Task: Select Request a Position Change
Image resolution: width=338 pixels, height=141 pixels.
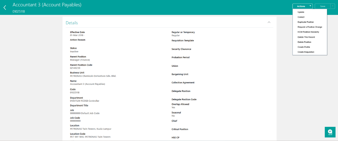Action: 310,27
